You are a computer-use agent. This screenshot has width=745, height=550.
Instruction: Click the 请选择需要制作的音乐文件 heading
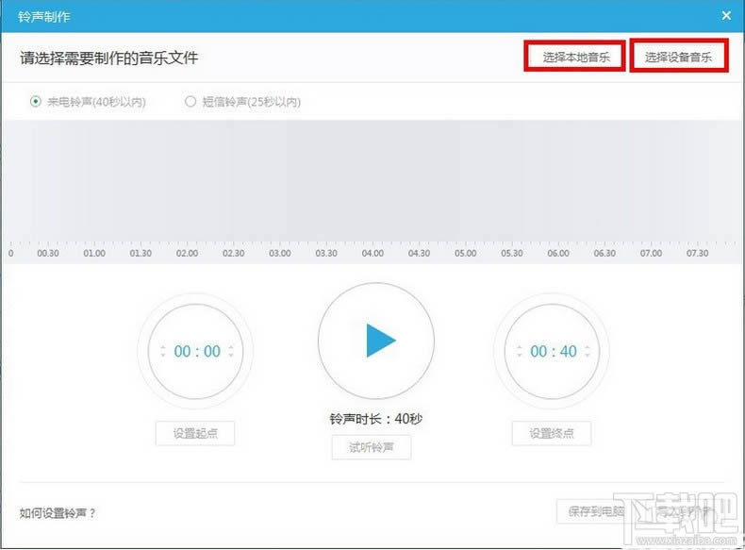(108, 58)
